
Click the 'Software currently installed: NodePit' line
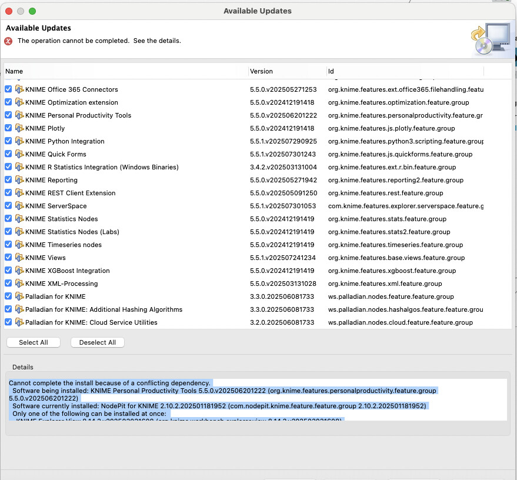click(x=219, y=406)
